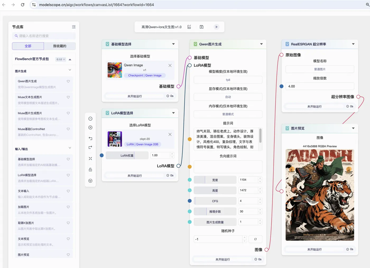Collapse the Qwen图片生成 node card
The width and height of the screenshot is (370, 268).
tap(261, 44)
